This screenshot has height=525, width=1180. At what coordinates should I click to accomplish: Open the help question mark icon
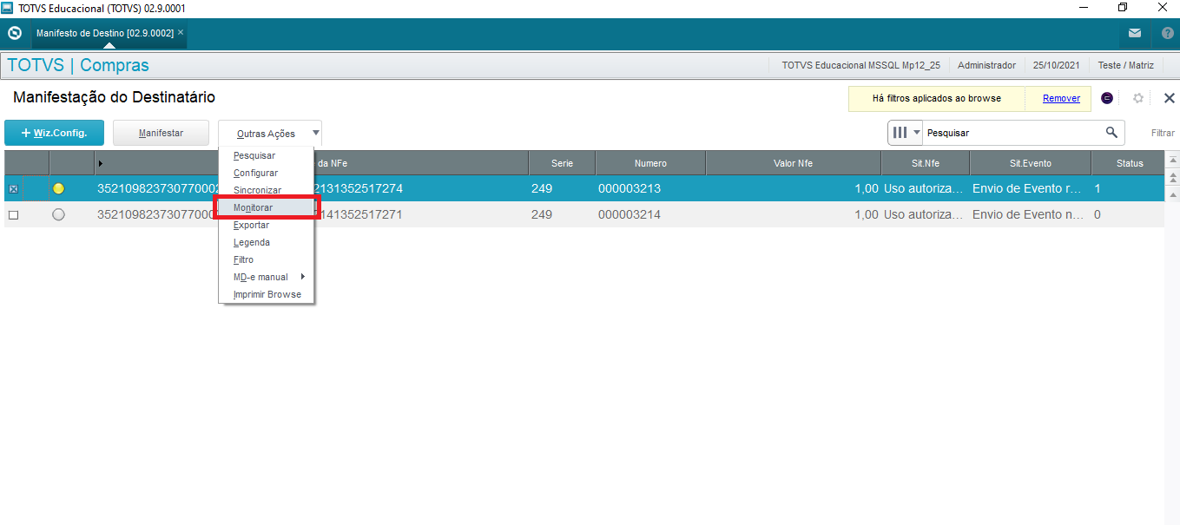1168,33
